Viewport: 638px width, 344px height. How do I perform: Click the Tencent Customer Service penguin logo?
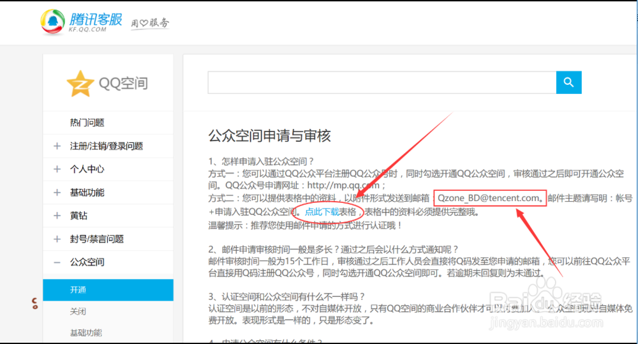pyautogui.click(x=52, y=22)
